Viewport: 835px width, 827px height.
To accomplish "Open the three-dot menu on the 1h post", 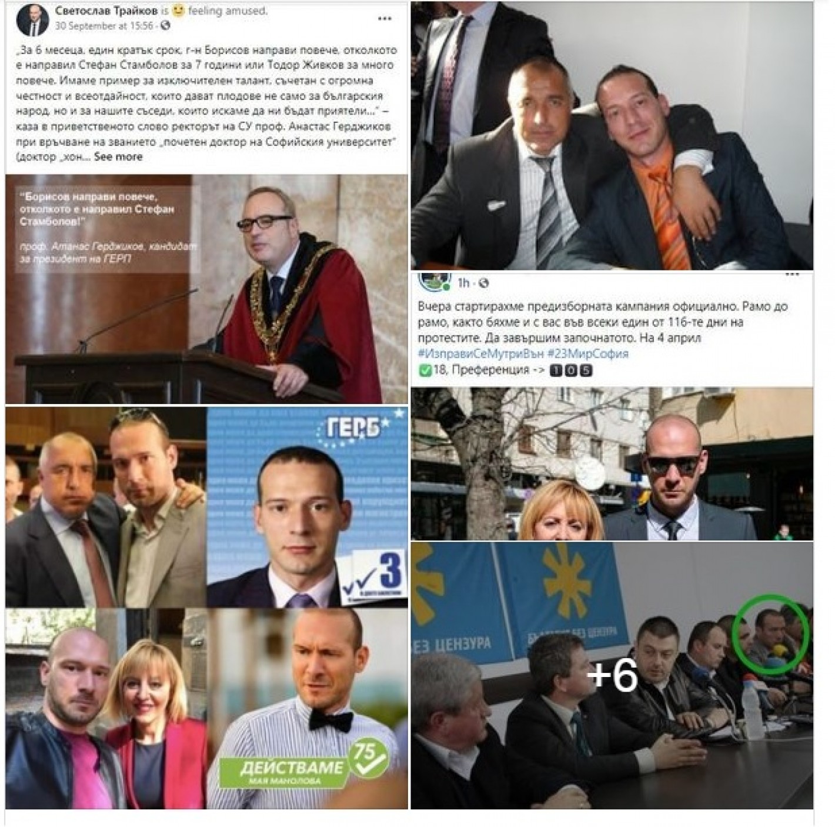I will [x=792, y=275].
